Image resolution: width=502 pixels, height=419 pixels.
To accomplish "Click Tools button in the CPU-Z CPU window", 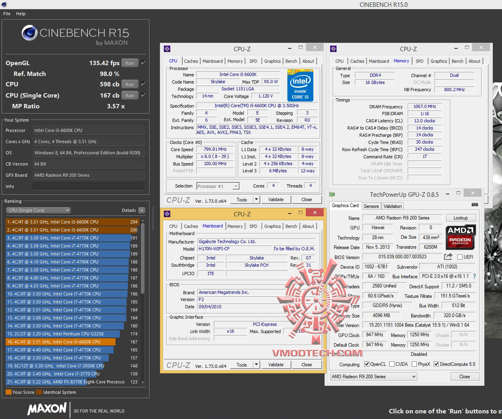I will tap(242, 200).
